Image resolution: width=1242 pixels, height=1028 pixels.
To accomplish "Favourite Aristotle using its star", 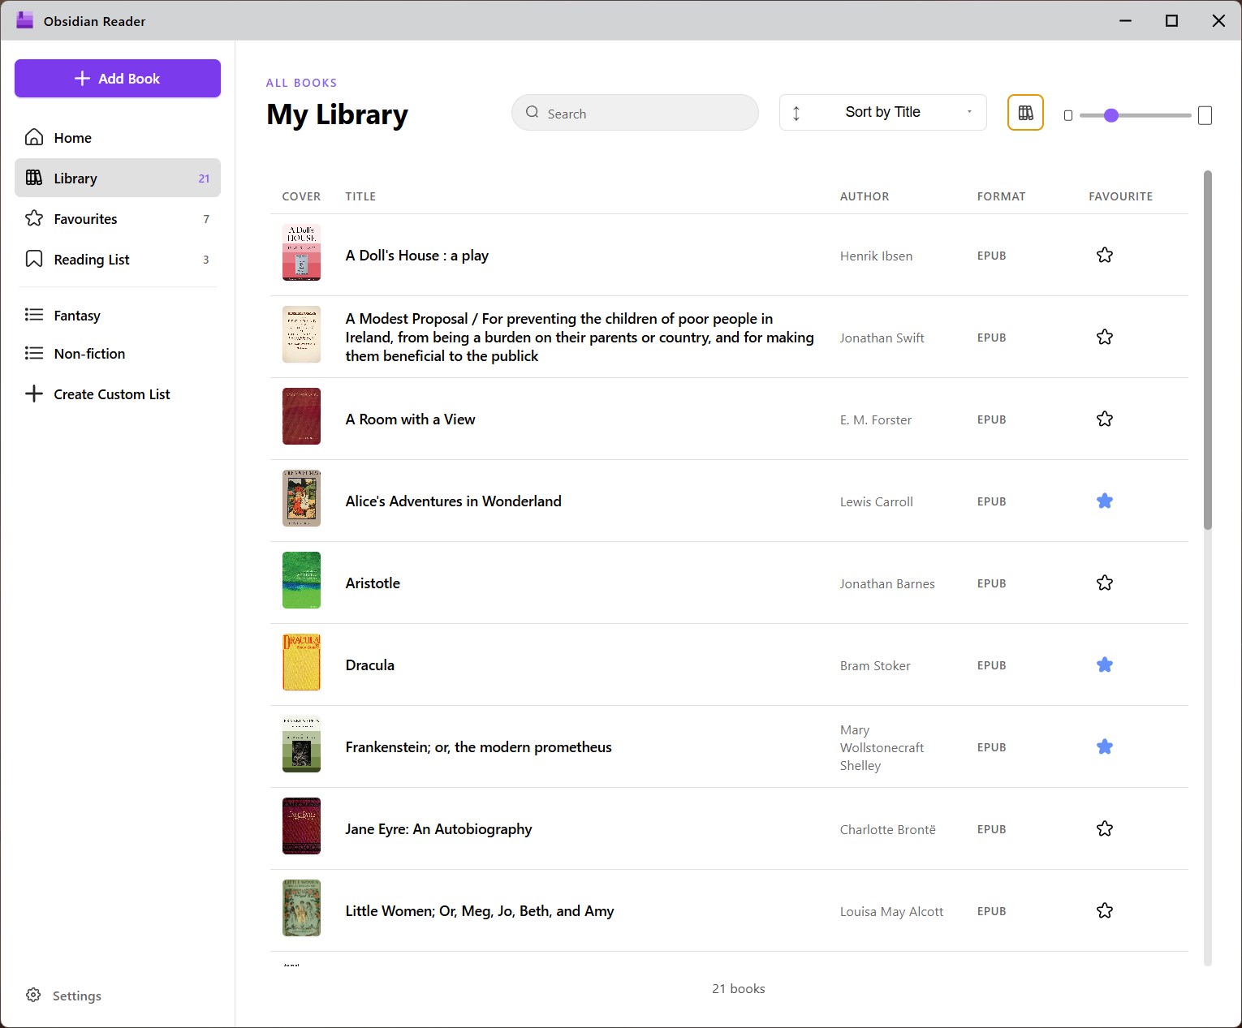I will point(1105,583).
